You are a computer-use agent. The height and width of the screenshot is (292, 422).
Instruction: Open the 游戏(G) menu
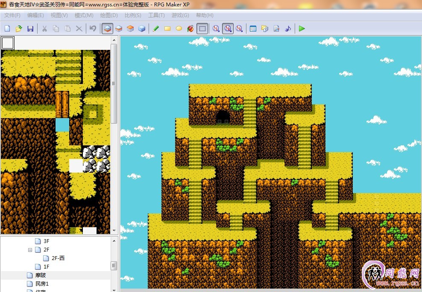(180, 15)
